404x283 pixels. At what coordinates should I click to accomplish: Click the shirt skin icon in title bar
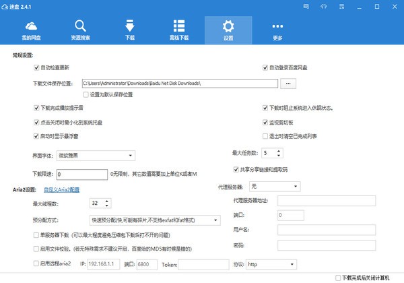(324, 7)
